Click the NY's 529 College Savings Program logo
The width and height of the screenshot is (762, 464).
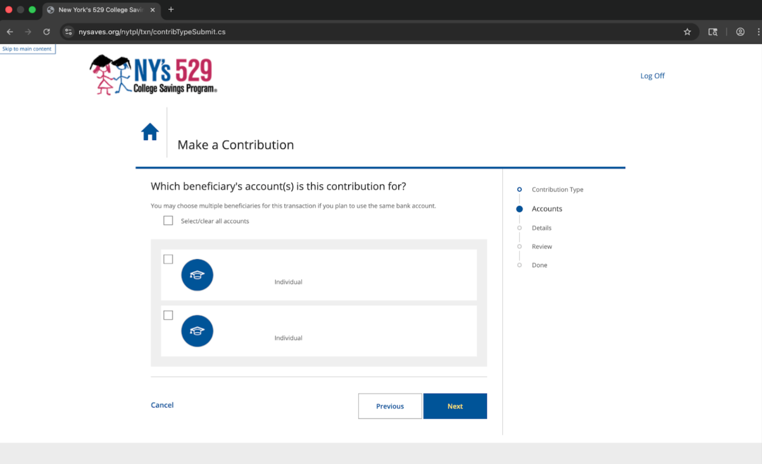(153, 75)
